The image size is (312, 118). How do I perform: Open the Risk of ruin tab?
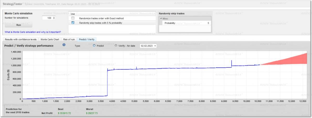(x=69, y=39)
